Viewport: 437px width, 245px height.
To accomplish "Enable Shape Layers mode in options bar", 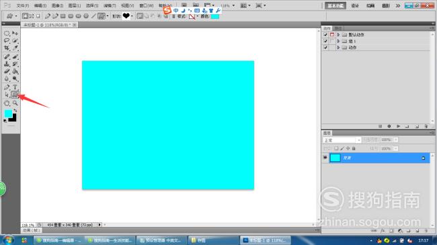I will pos(25,16).
